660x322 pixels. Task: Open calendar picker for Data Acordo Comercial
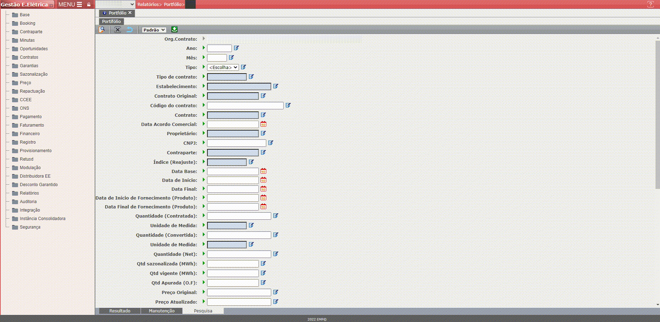point(263,124)
